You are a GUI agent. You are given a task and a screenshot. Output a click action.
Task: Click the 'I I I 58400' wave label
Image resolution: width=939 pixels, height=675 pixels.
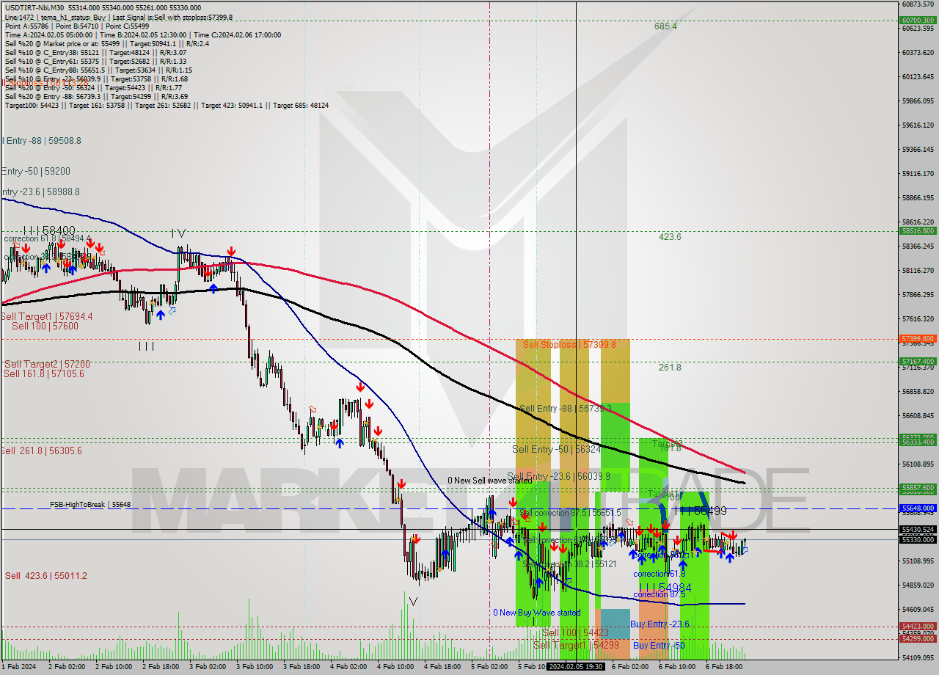click(48, 230)
